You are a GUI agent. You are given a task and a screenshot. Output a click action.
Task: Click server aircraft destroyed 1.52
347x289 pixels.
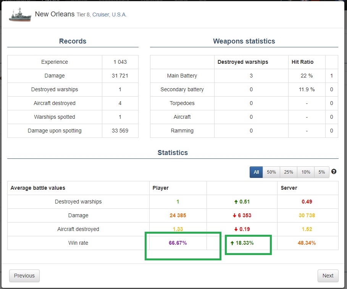pyautogui.click(x=307, y=229)
